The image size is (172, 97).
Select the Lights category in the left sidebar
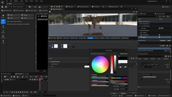point(3,41)
